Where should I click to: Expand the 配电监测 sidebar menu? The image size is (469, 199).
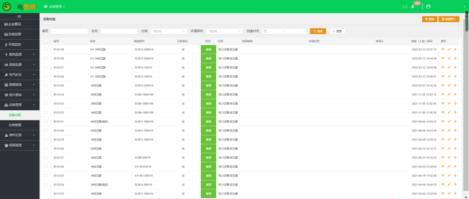point(20,54)
